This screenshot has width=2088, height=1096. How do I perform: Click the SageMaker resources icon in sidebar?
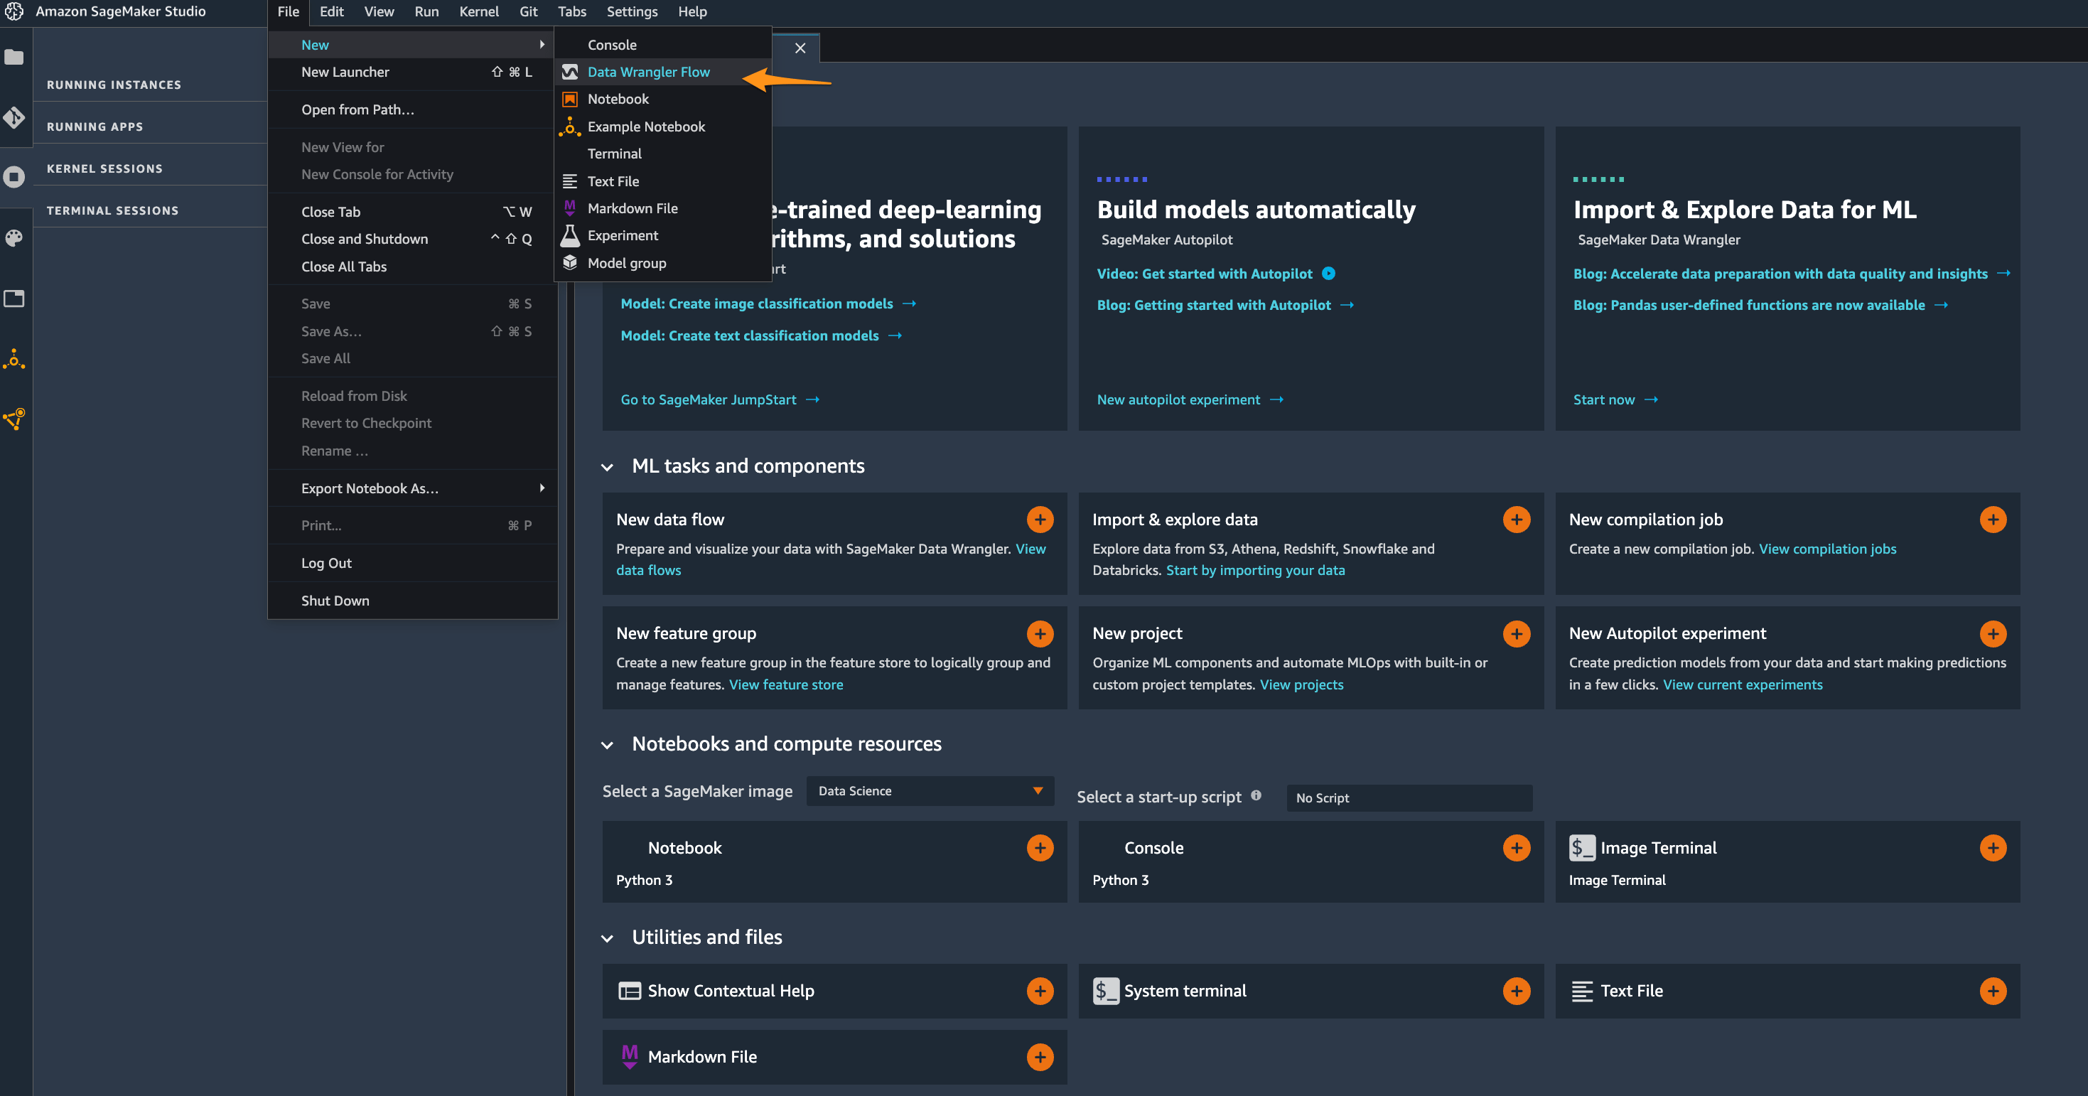(15, 419)
